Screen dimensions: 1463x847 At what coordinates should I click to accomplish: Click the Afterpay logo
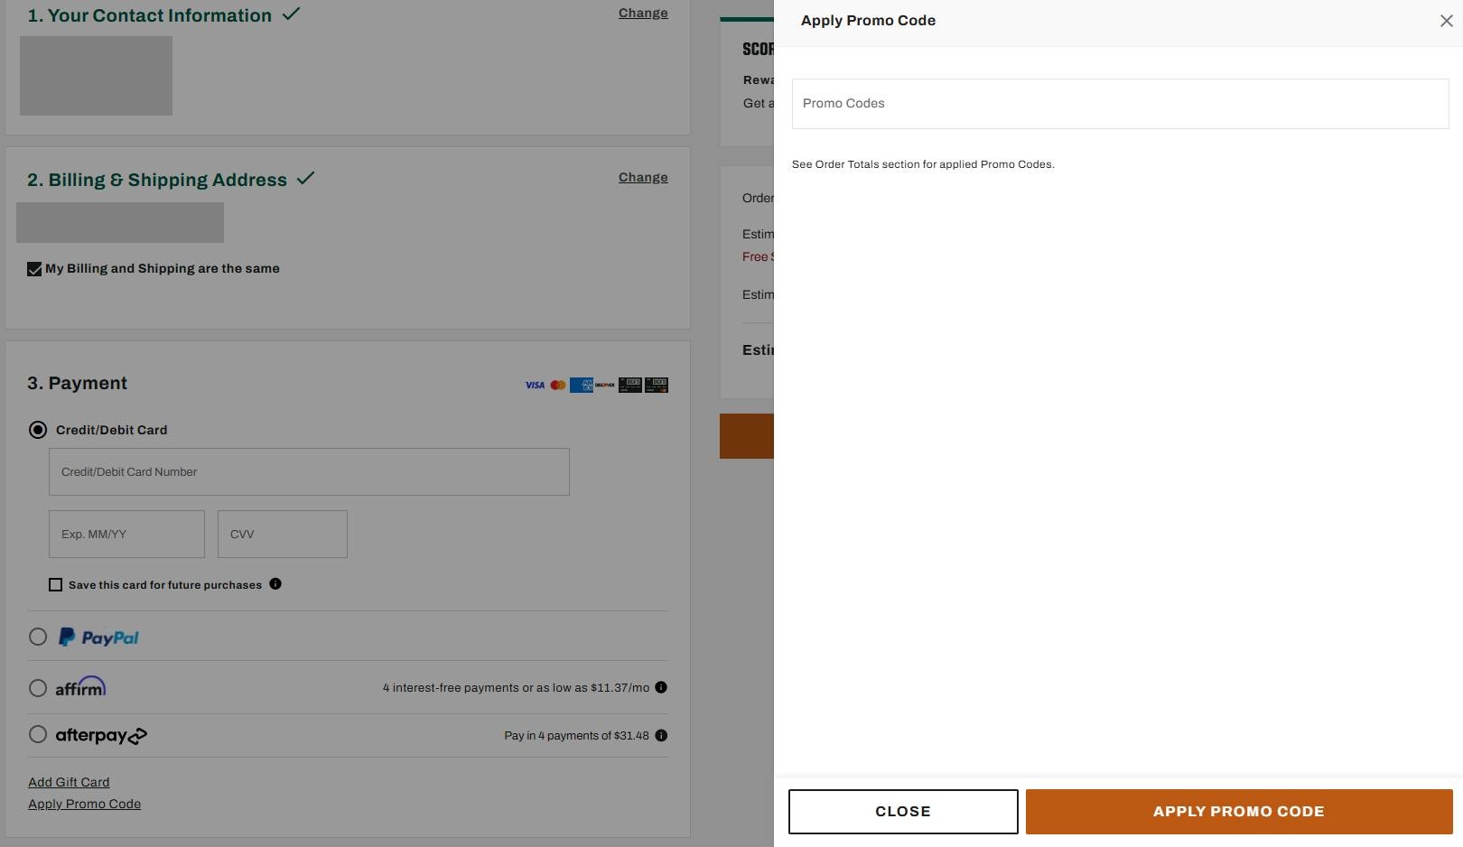[x=100, y=735]
